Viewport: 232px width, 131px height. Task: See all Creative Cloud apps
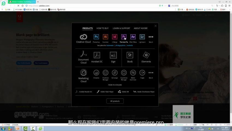tap(151, 39)
